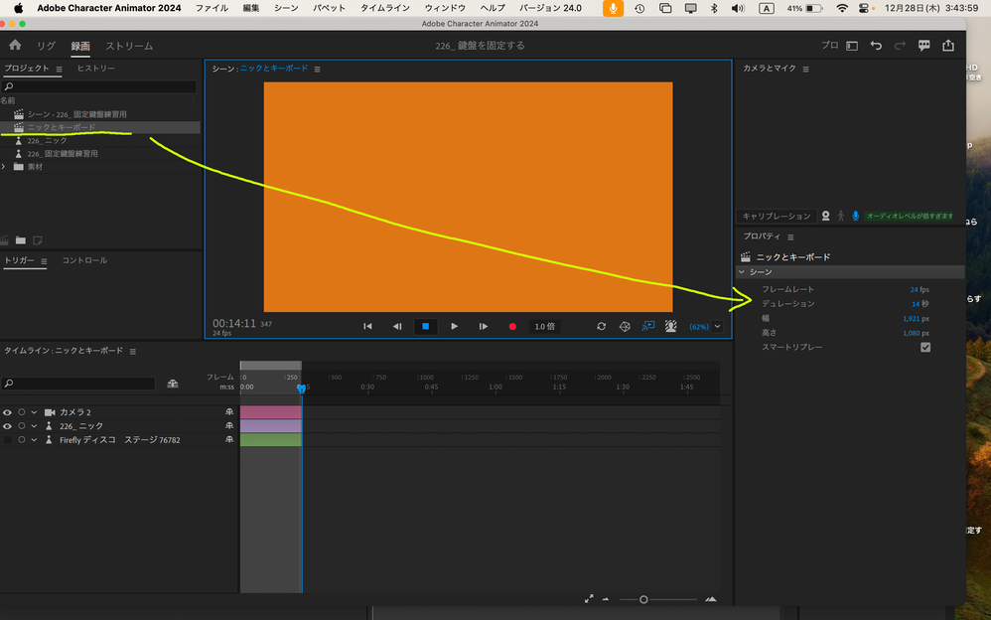Screen dimensions: 991x620
Task: Go to Home screen via house icon
Action: [x=15, y=45]
